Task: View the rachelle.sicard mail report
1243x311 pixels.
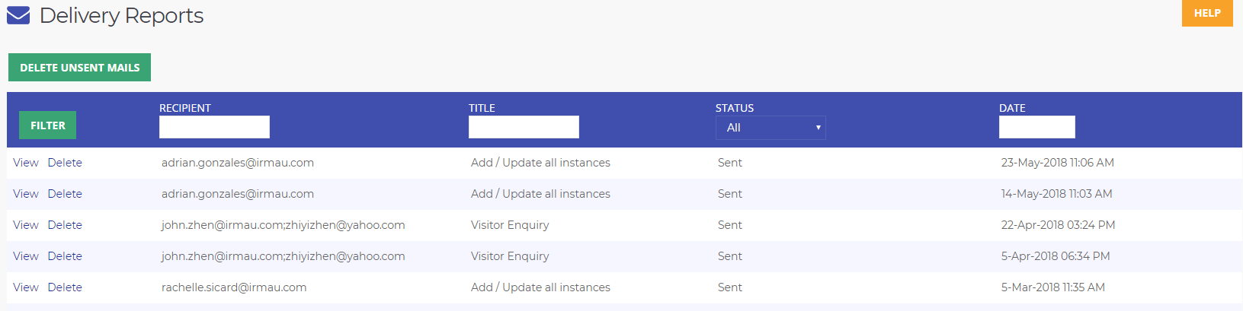Action: (x=26, y=287)
